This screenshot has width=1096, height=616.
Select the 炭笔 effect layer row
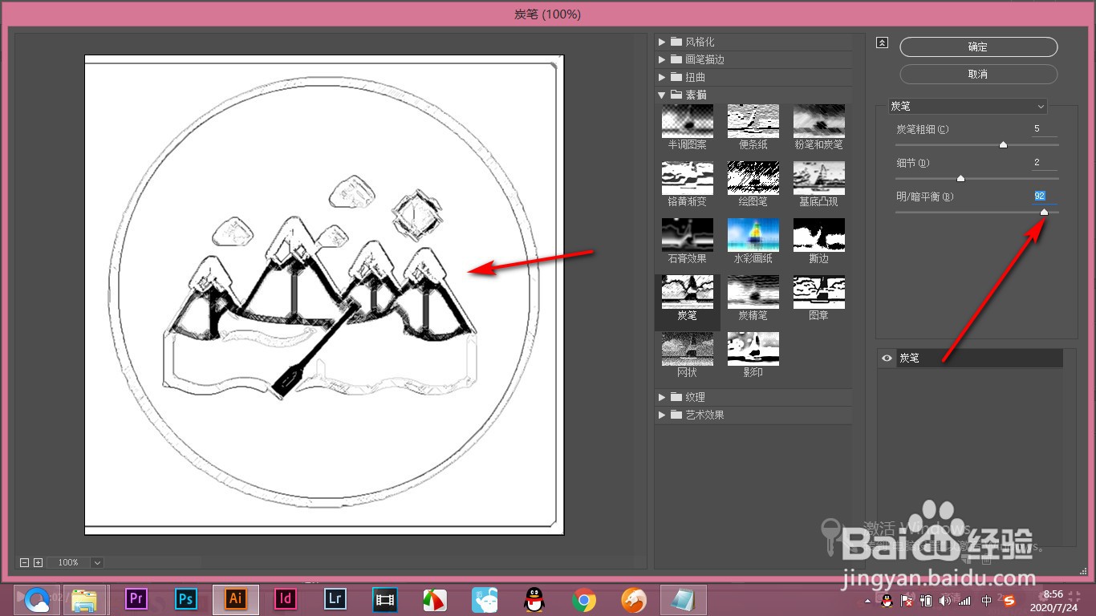click(x=971, y=359)
